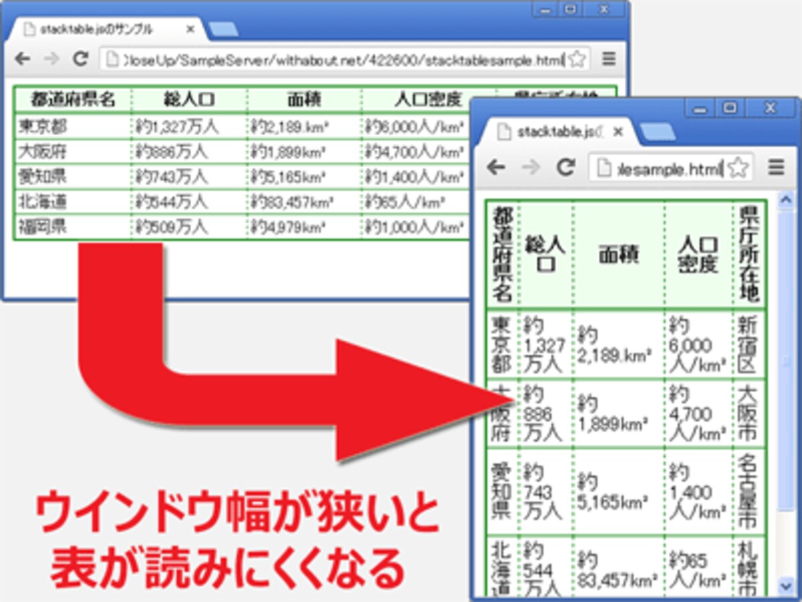
Task: Click 約65人/km² cell in rear window table
Action: coord(416,202)
